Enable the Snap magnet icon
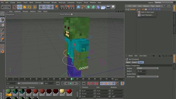The image size is (176, 99). (x=2, y=51)
